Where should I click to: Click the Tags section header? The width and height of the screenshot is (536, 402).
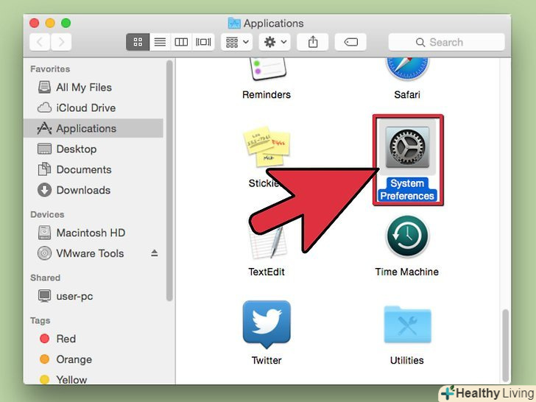(40, 321)
